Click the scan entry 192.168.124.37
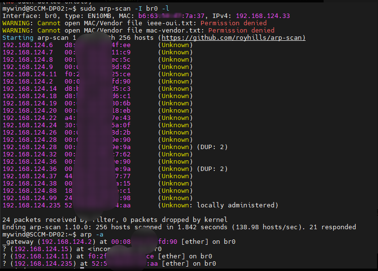Image resolution: width=378 pixels, height=271 pixels. click(30, 176)
